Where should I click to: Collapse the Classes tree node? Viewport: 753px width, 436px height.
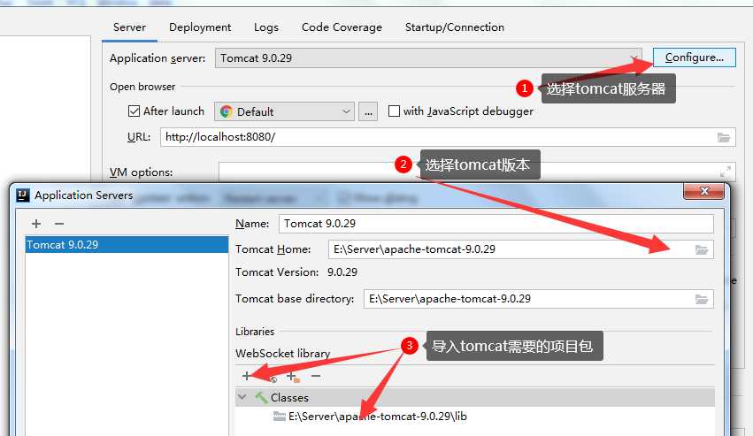click(242, 397)
